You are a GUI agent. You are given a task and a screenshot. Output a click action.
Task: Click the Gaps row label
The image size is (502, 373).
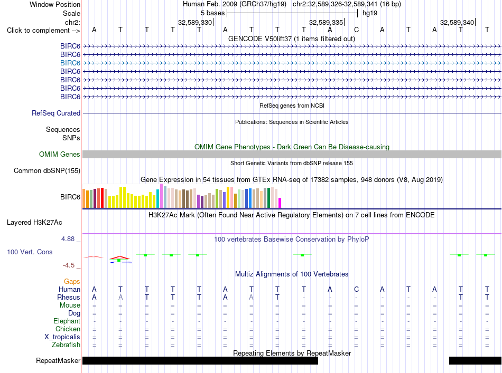[x=72, y=281]
